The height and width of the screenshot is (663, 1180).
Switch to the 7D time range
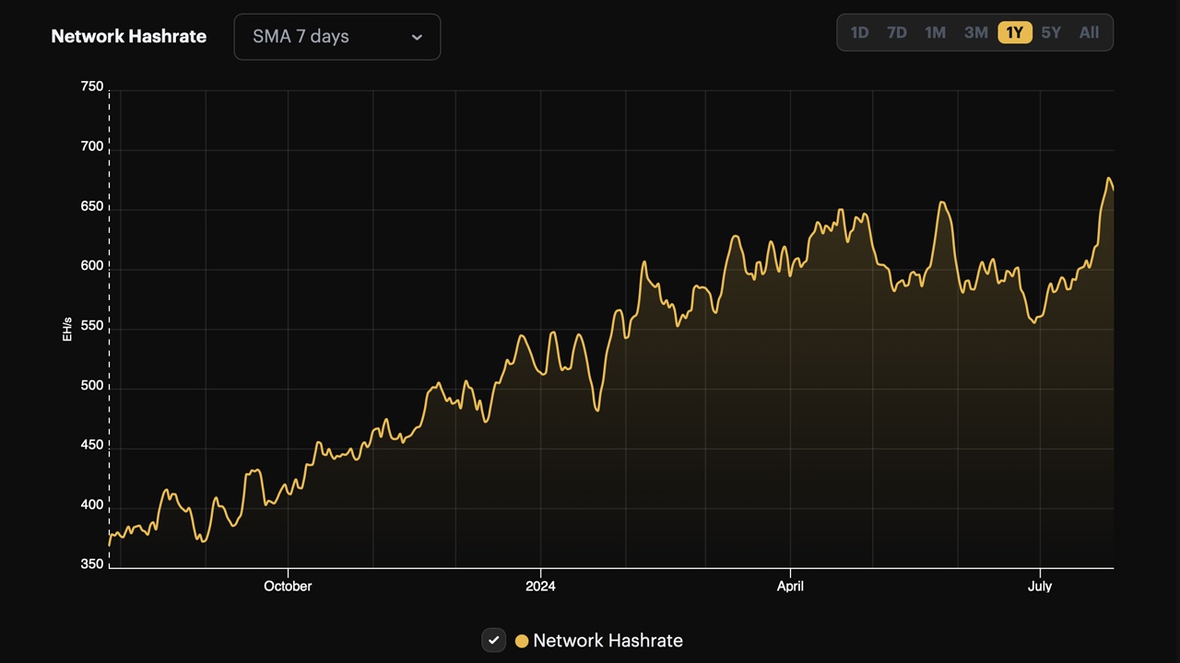click(x=896, y=32)
